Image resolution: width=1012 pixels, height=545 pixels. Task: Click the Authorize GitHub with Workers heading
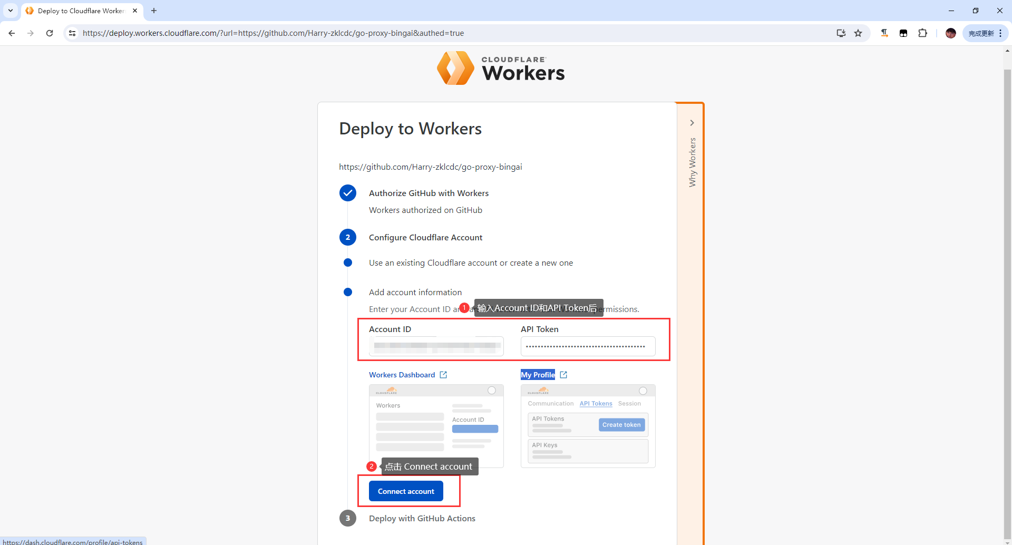[x=429, y=193]
